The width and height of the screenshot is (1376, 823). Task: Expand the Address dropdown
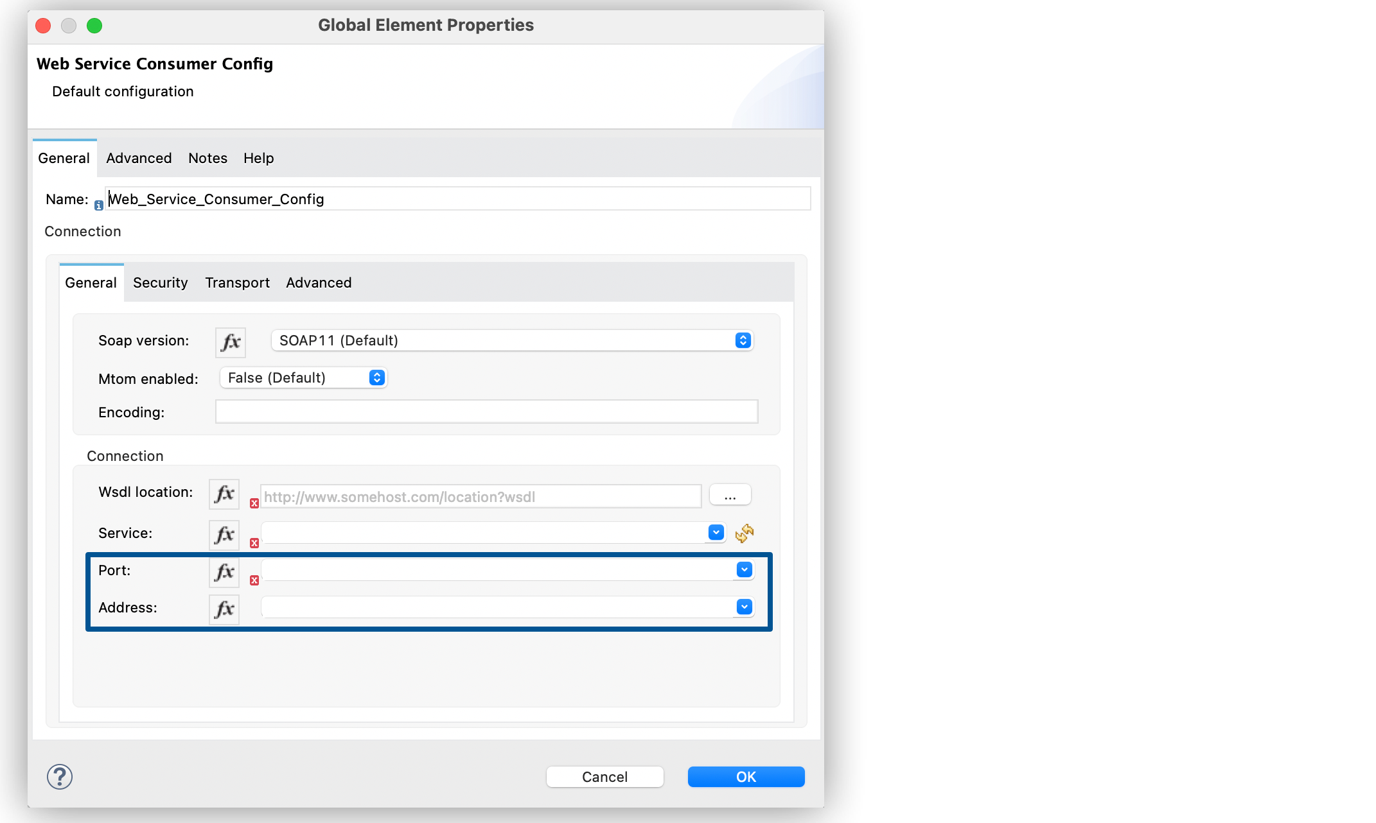[743, 607]
